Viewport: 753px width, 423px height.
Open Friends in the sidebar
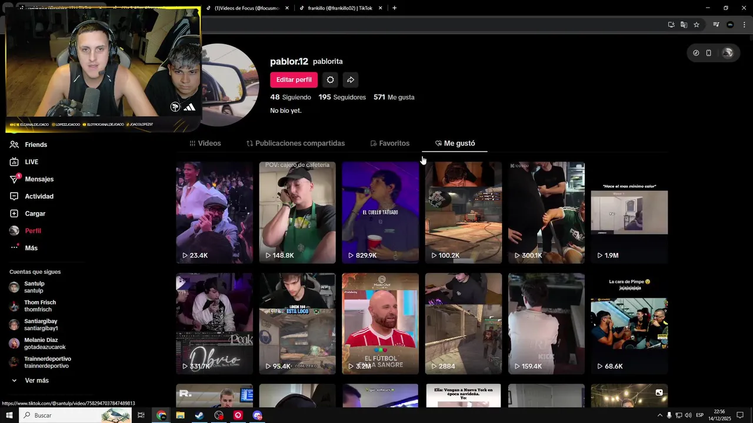36,145
